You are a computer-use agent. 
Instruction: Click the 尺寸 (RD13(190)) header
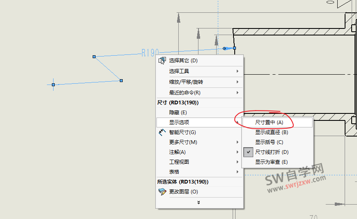(178, 103)
